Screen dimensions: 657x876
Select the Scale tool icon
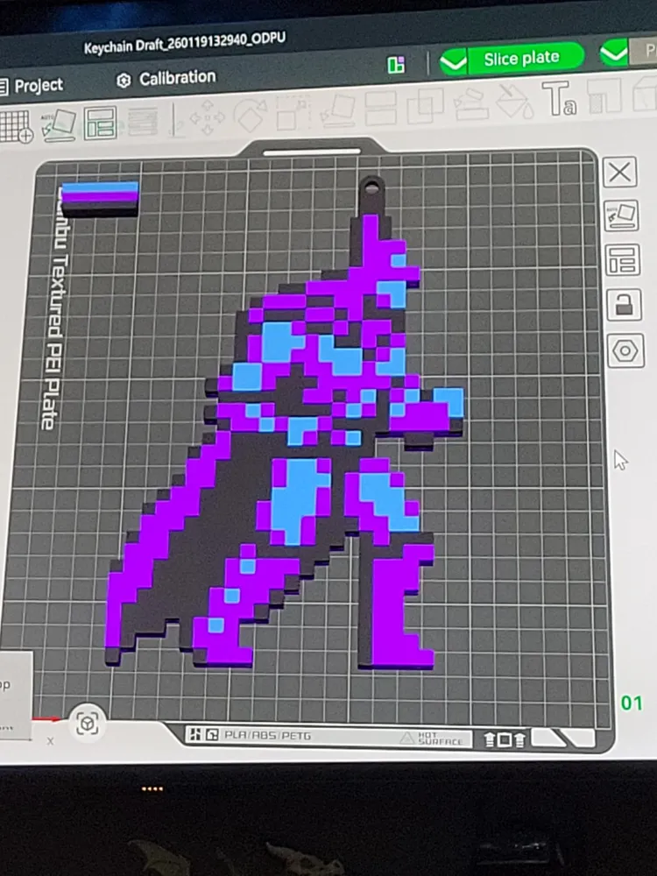(293, 113)
